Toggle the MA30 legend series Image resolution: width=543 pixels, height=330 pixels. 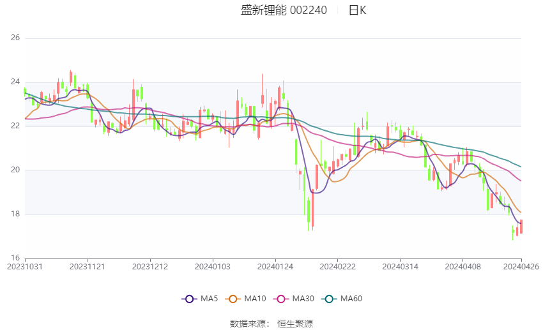point(294,299)
